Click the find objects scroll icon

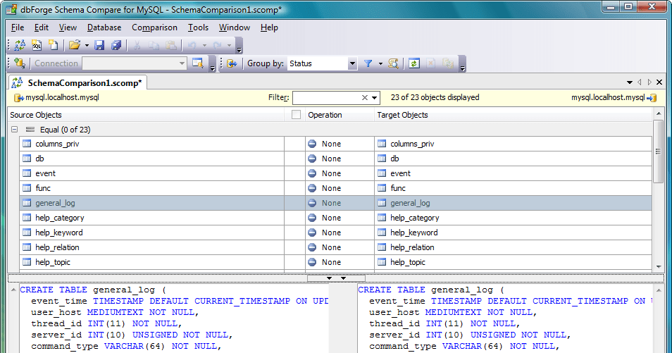tap(394, 63)
